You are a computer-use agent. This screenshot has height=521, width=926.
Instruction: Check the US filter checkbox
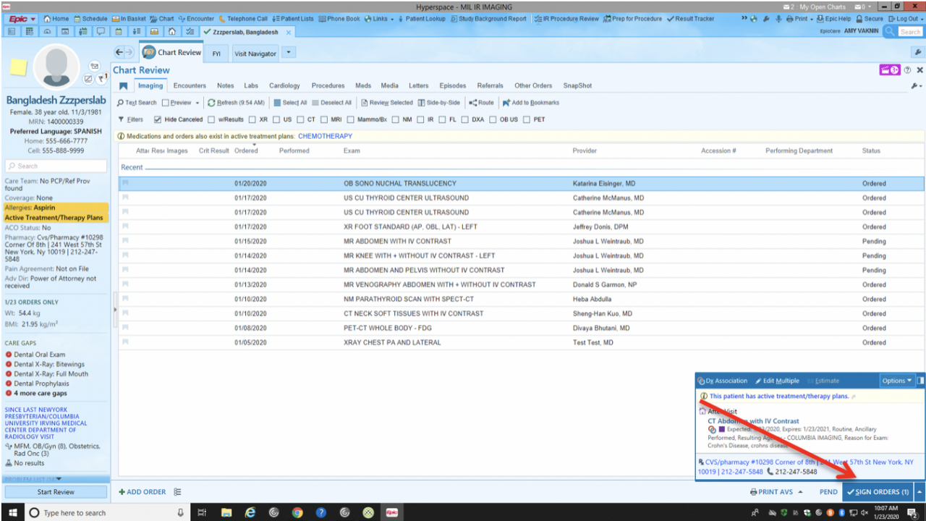point(276,120)
